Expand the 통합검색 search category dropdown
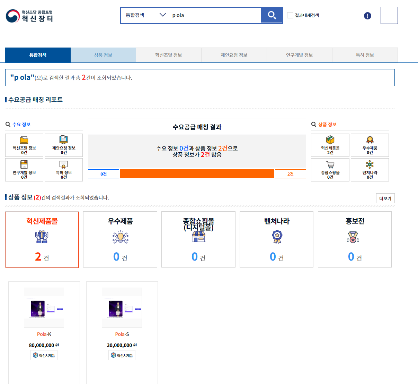This screenshot has width=418, height=390. pyautogui.click(x=145, y=15)
